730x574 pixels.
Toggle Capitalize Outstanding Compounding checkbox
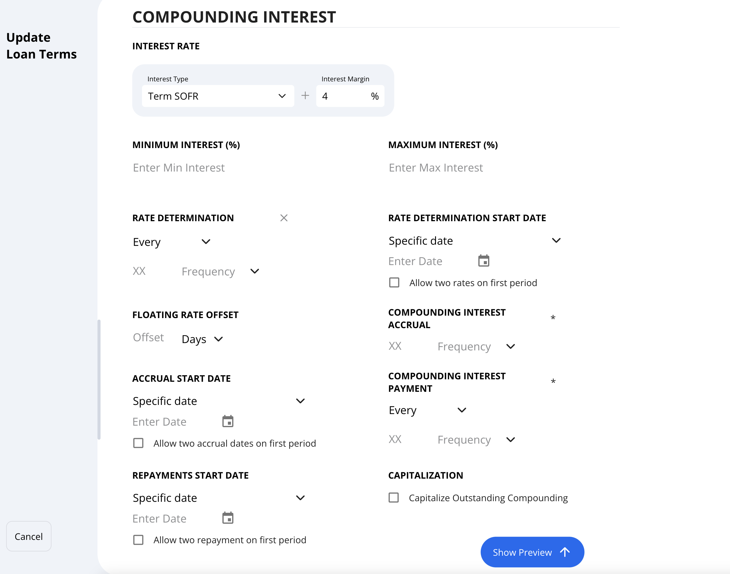click(394, 498)
